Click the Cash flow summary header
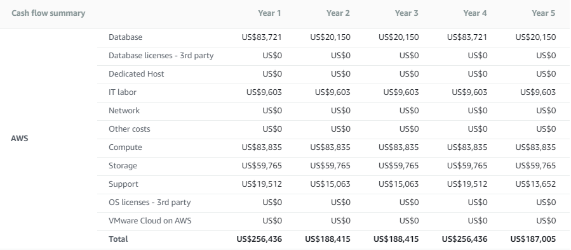This screenshot has height=250, width=571. (48, 13)
